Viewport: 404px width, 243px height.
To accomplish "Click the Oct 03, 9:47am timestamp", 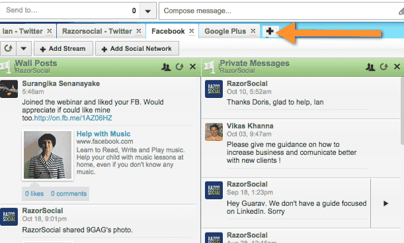I will point(249,134).
